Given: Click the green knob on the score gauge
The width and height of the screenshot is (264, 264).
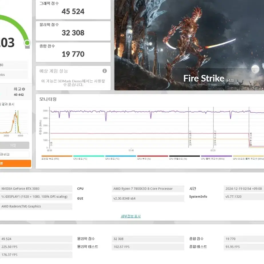Looking at the screenshot, I should [27, 43].
